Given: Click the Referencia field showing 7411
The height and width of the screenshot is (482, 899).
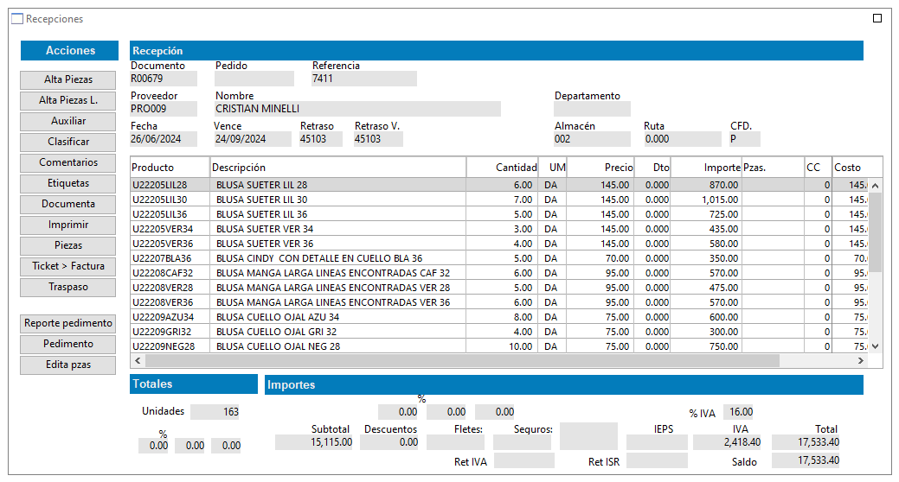Looking at the screenshot, I should pyautogui.click(x=363, y=79).
